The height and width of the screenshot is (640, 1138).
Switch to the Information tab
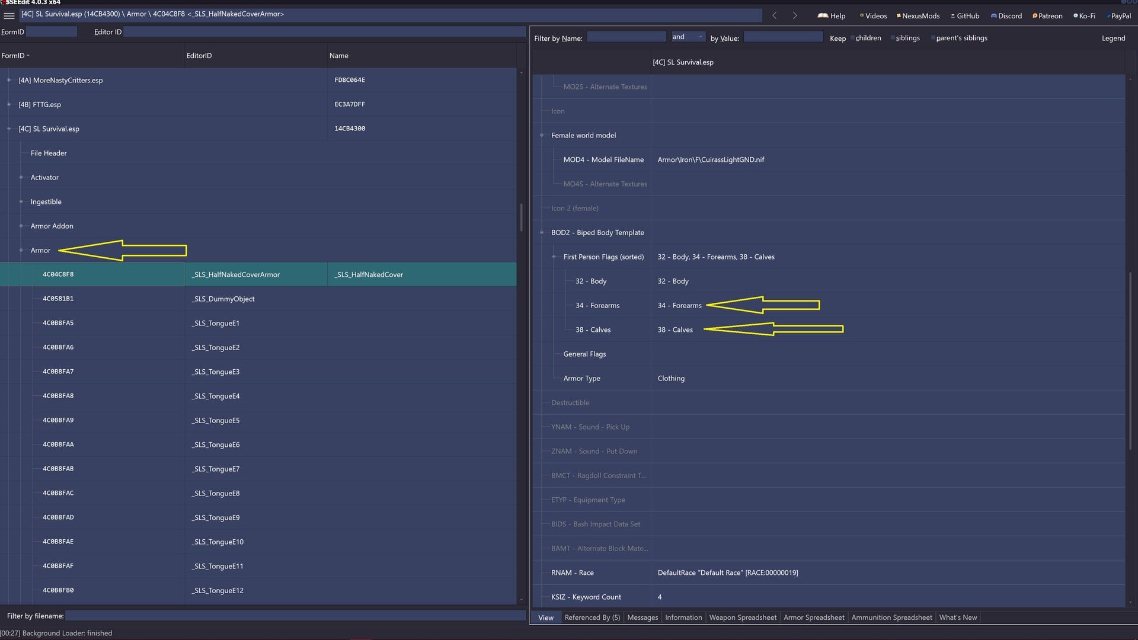(x=683, y=617)
